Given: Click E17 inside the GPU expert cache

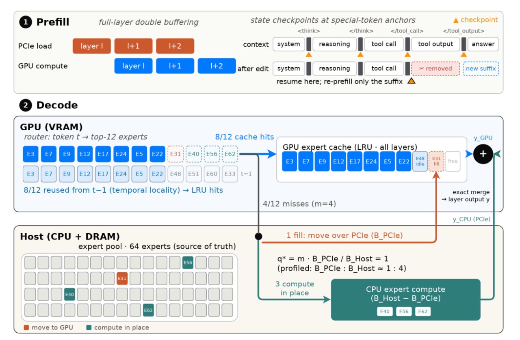Looking at the screenshot, I should [355, 161].
